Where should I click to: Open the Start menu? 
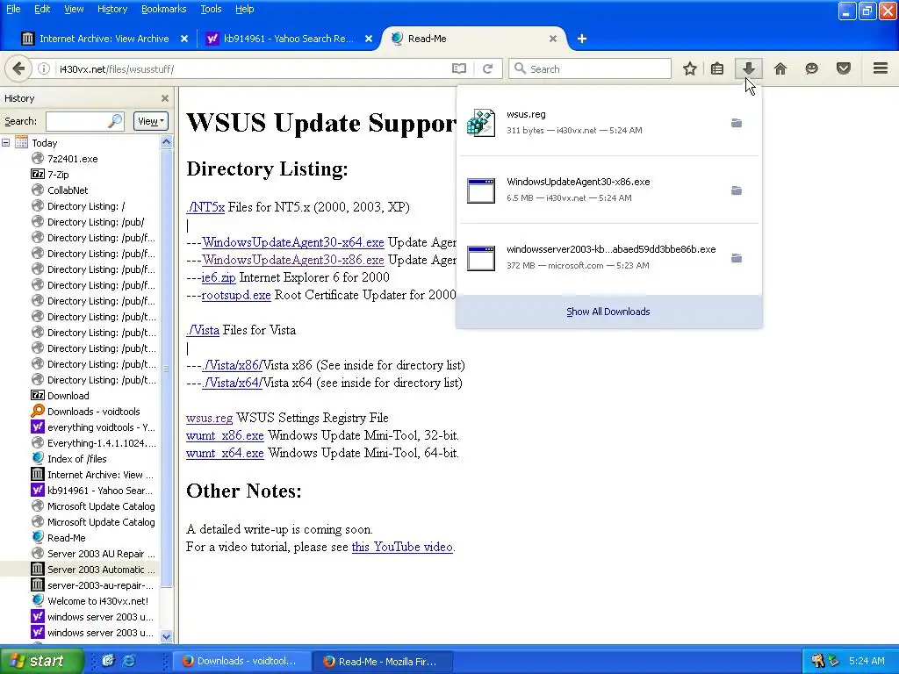(x=42, y=661)
